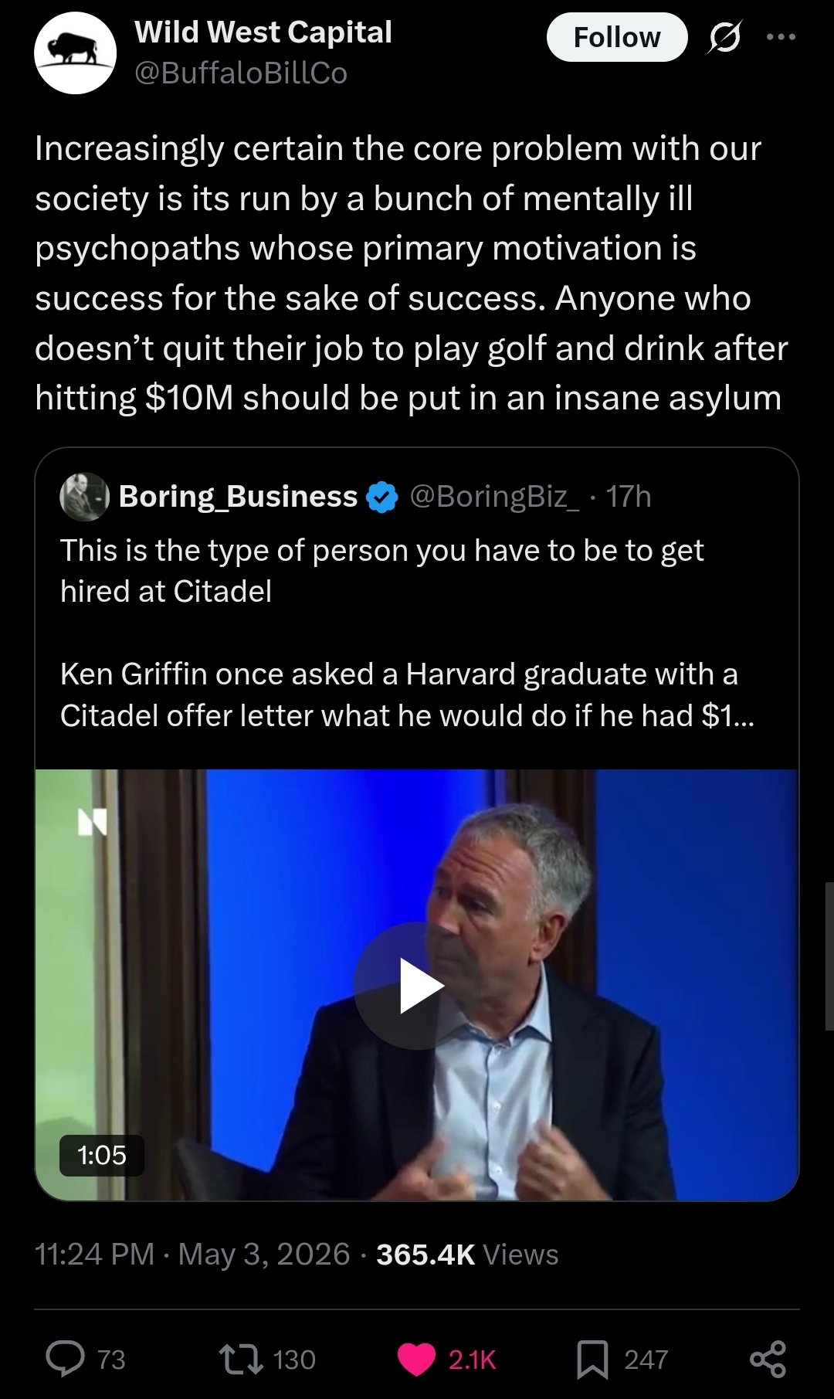Click the Wild West Capital display name
Screen dimensions: 834x1399
[x=263, y=32]
